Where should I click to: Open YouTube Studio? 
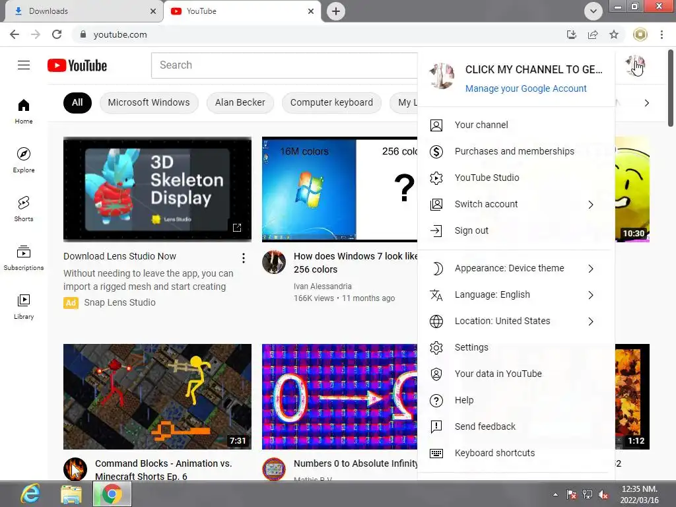pyautogui.click(x=516, y=178)
